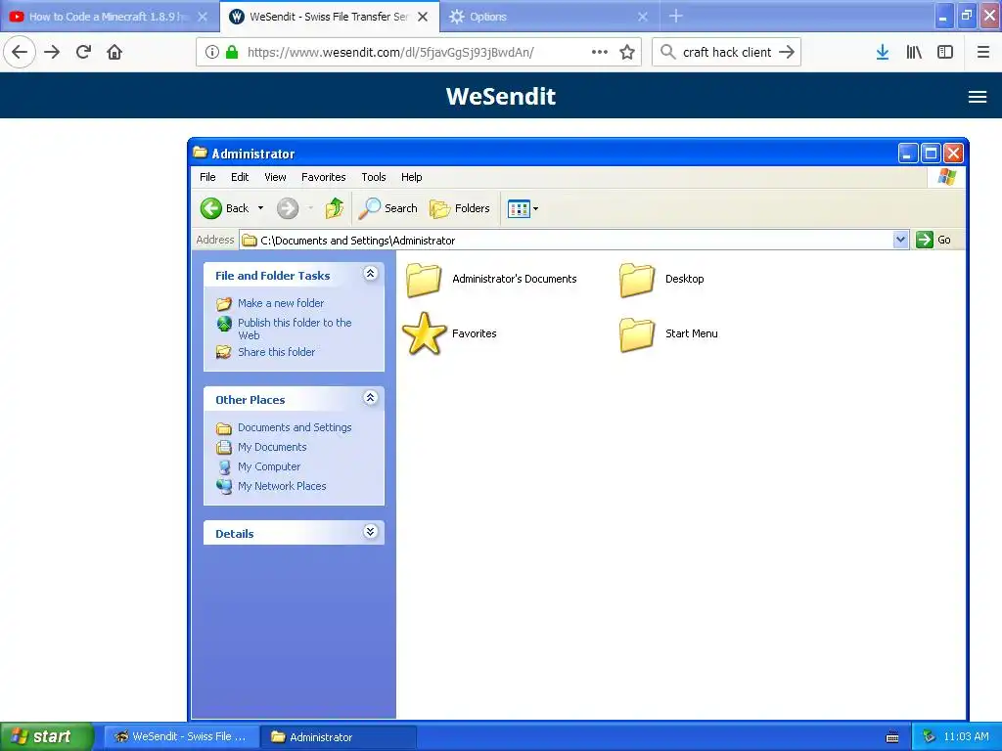Viewport: 1002px width, 751px height.
Task: Close the WeSendit tab
Action: 423,17
